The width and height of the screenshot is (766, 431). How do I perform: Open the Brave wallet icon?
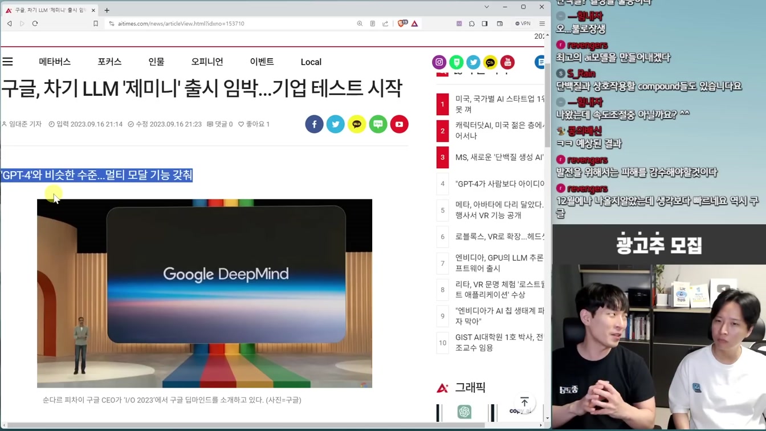pyautogui.click(x=500, y=24)
